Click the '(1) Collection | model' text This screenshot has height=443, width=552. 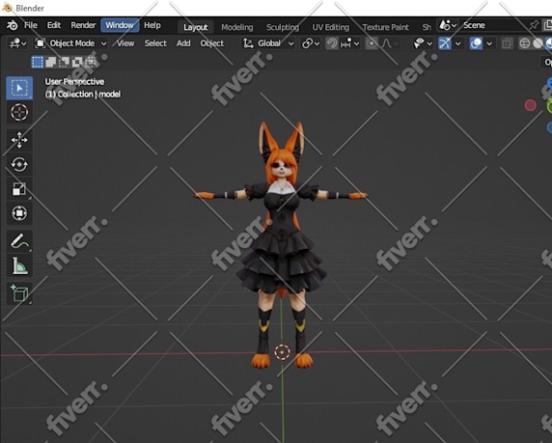pyautogui.click(x=83, y=94)
